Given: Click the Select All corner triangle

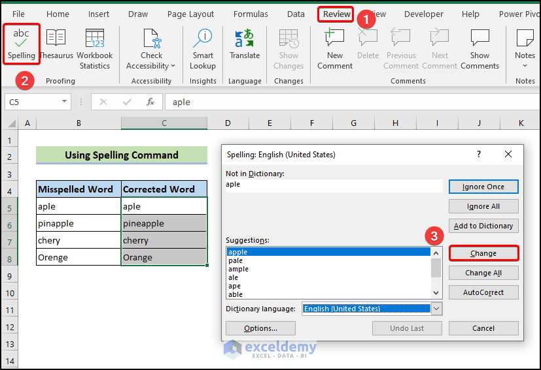Looking at the screenshot, I should click(11, 123).
